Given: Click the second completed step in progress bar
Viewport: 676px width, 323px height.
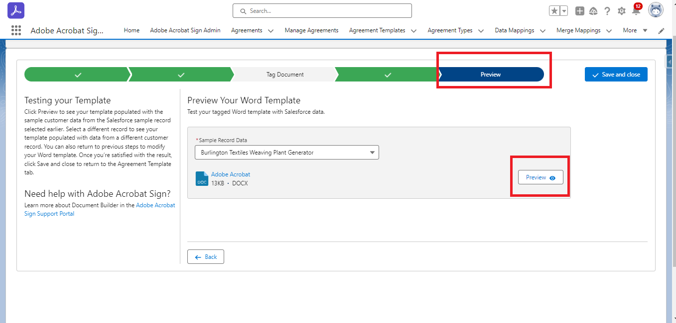Looking at the screenshot, I should tap(181, 75).
